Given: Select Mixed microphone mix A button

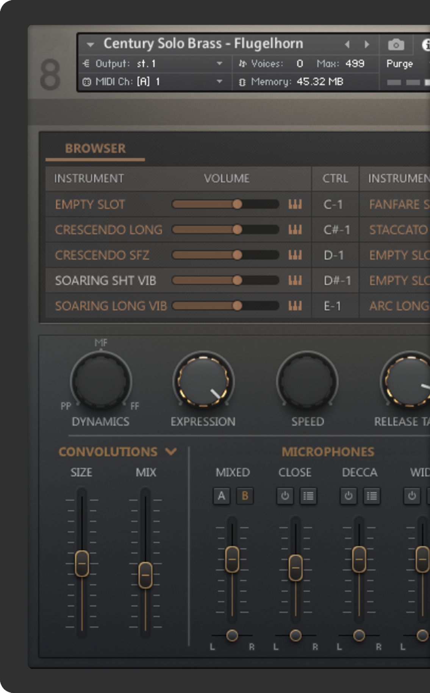Looking at the screenshot, I should pos(222,496).
